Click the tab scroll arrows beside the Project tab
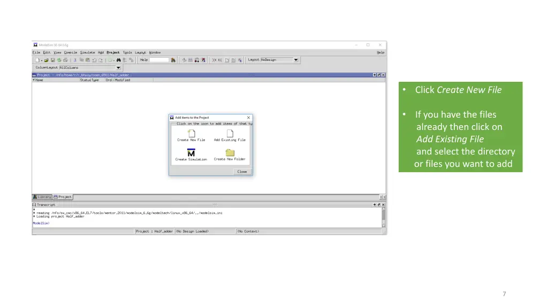 point(383,197)
